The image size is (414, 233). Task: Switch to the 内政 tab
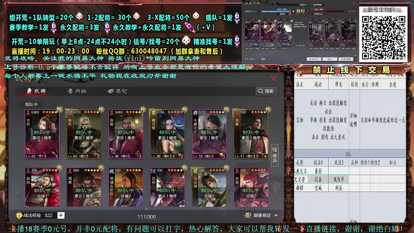[x=77, y=91]
